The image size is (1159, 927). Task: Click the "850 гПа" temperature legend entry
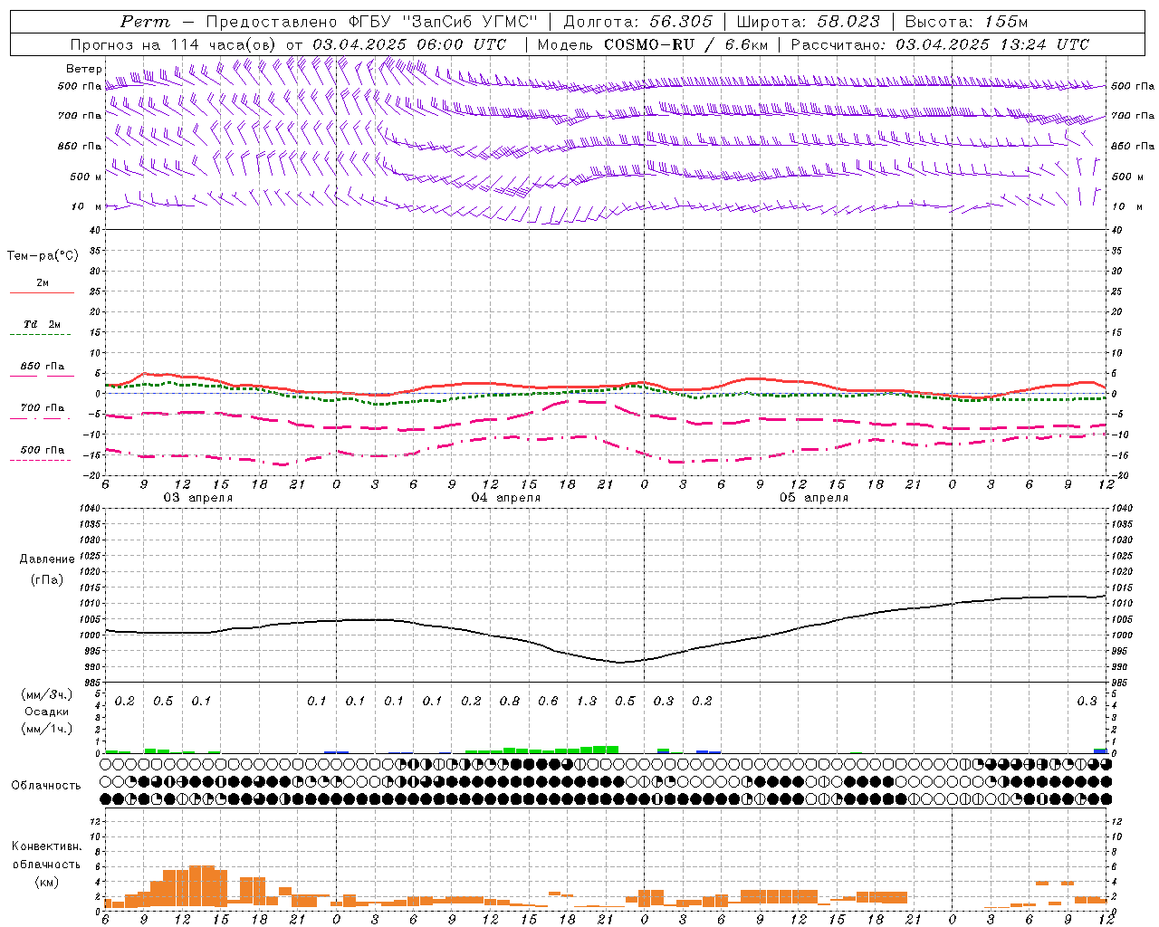click(43, 367)
